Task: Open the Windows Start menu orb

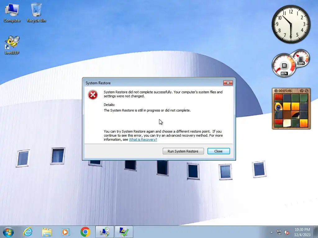Action: [8, 232]
